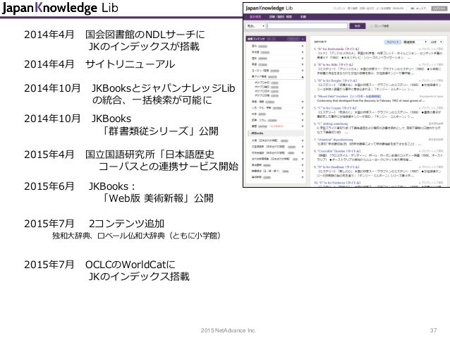Click the text サイトリニューアル
The height and width of the screenshot is (338, 450).
[x=130, y=64]
